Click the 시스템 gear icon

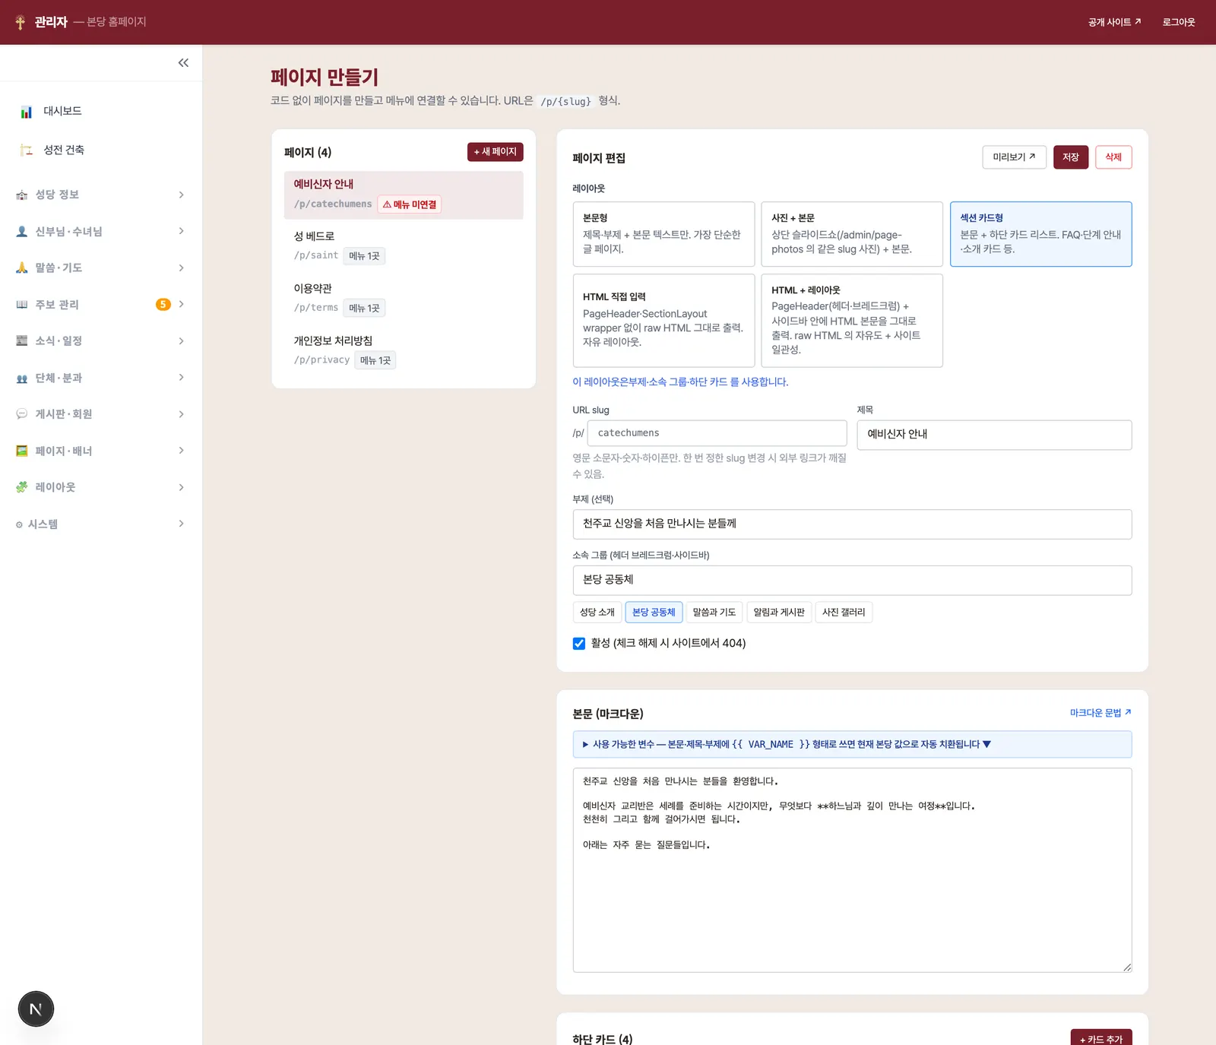click(x=19, y=524)
